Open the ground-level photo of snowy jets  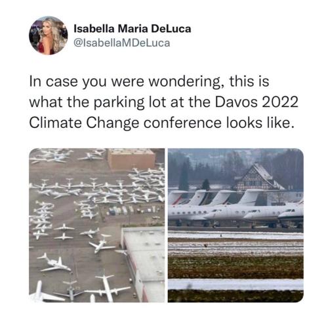(236, 225)
